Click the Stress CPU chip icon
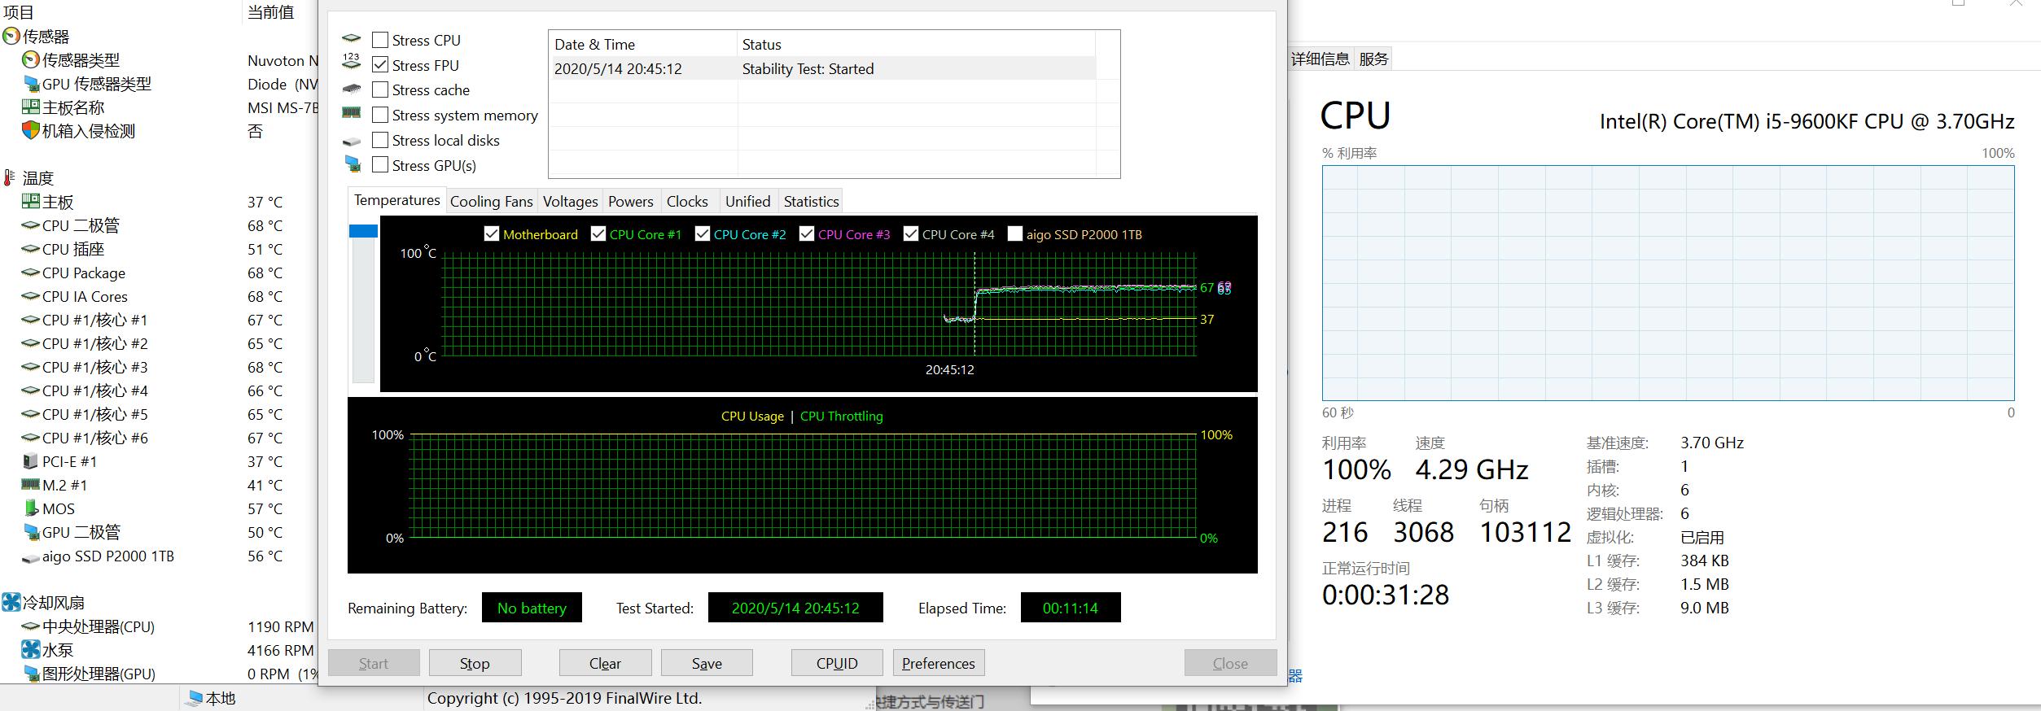 351,38
